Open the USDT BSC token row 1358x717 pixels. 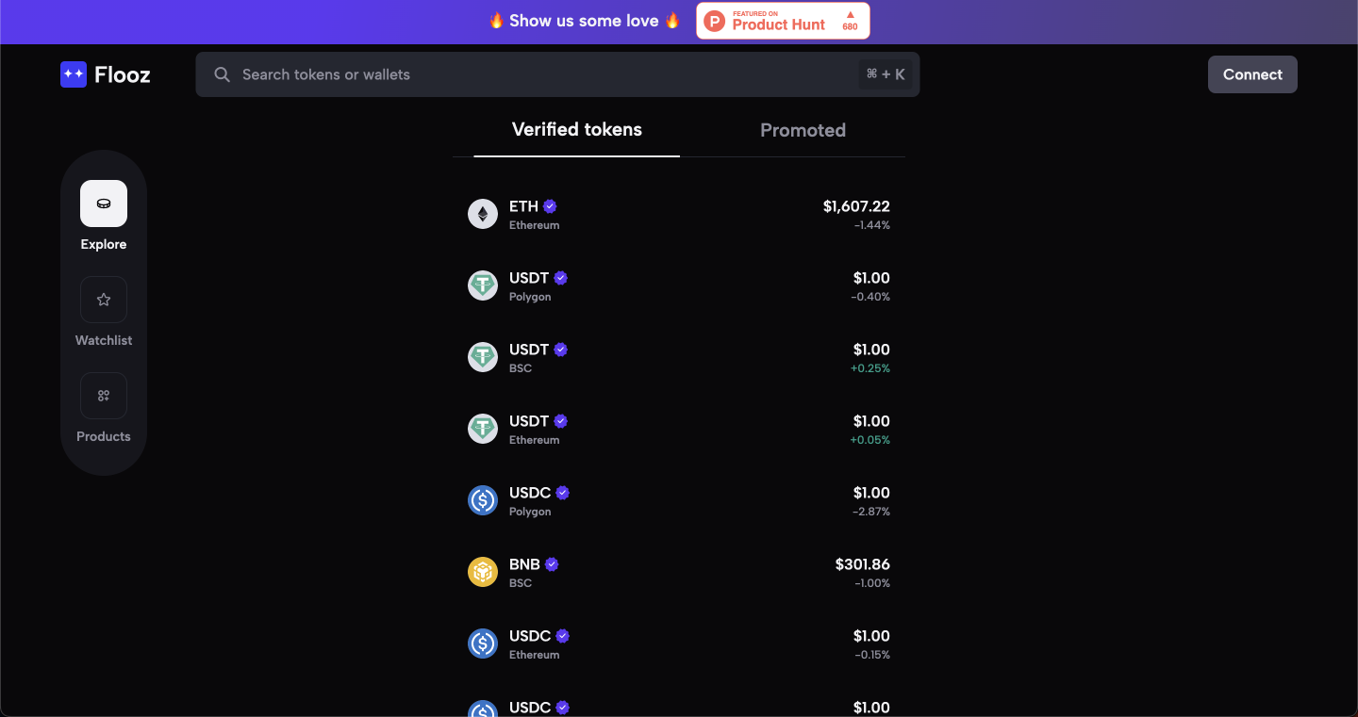click(679, 357)
